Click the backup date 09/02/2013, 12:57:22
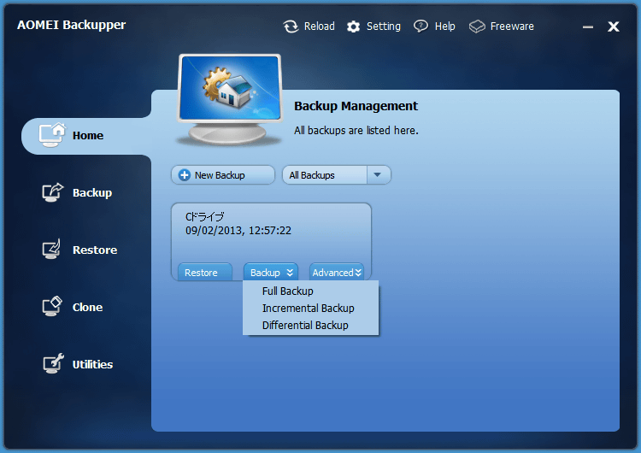Image resolution: width=641 pixels, height=453 pixels. click(x=238, y=231)
